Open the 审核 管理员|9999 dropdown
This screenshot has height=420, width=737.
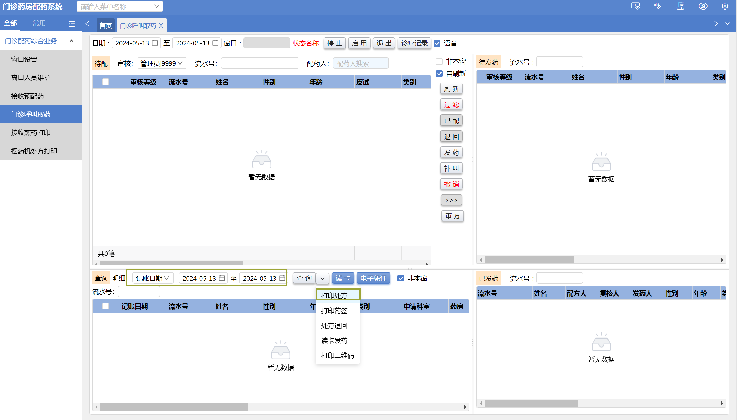pos(161,63)
